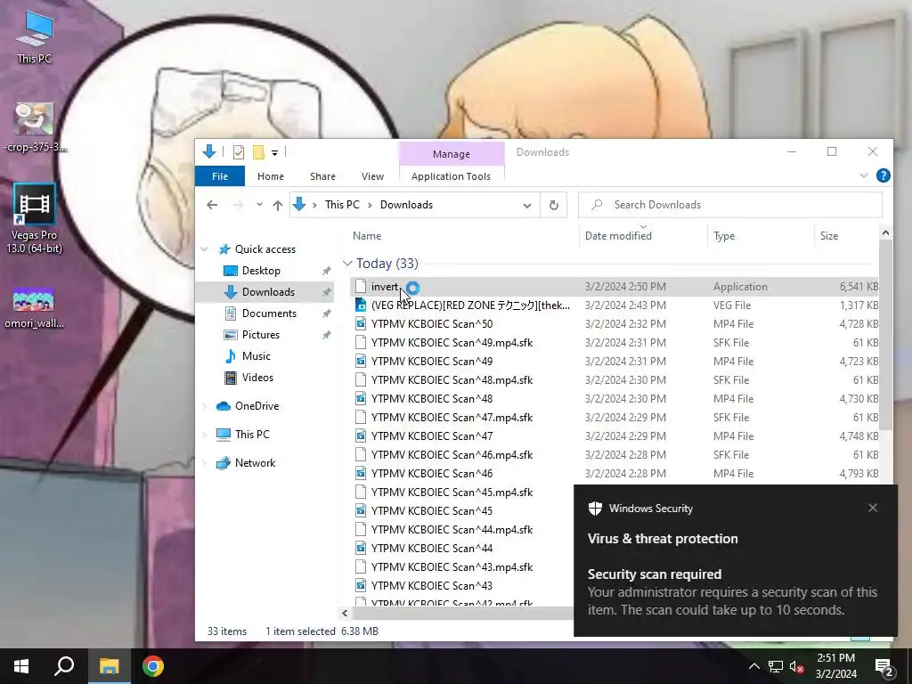Screen dimensions: 912x684
Task: Expand the Network tree node
Action: point(205,463)
